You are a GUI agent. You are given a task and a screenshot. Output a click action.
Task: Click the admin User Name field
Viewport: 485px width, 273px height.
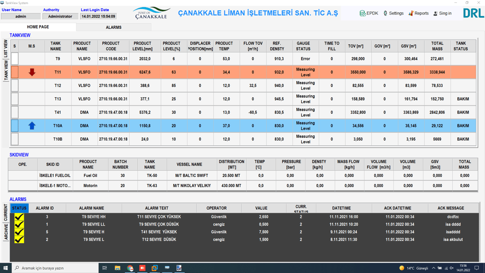20,17
